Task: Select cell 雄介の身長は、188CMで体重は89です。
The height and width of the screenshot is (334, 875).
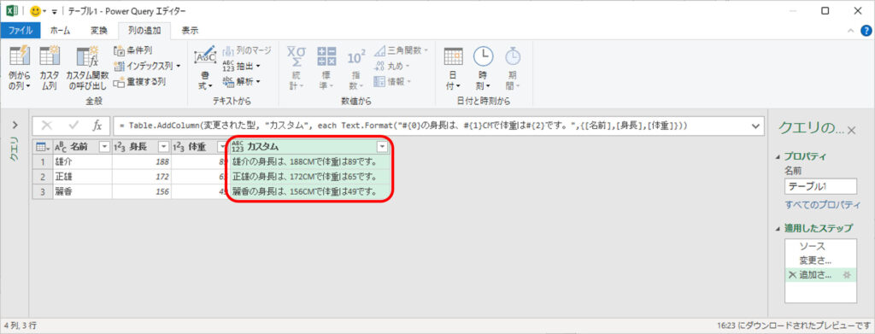Action: [309, 161]
